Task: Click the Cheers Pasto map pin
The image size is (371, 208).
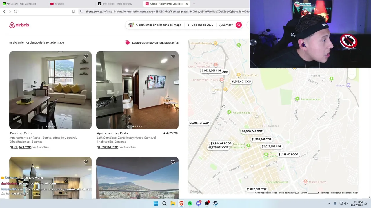Action: click(x=239, y=75)
